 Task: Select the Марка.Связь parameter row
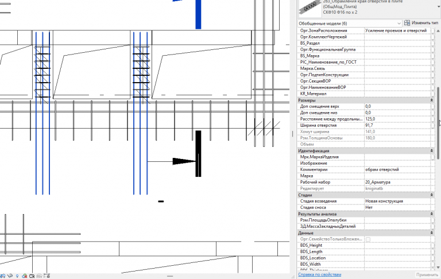pos(366,68)
